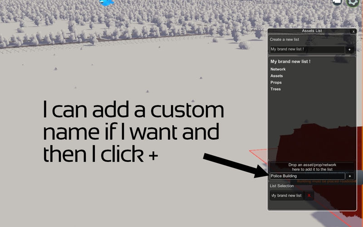Click the blue bird icon at top
Viewport: 363px width, 227px height.
point(107,2)
